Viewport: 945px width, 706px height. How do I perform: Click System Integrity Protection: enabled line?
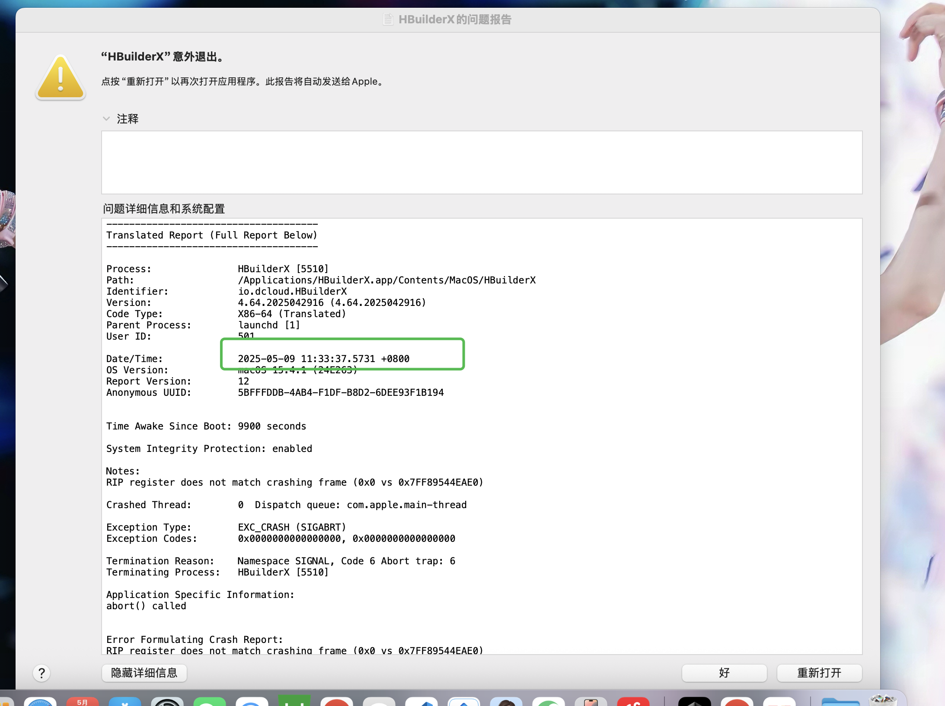(209, 448)
